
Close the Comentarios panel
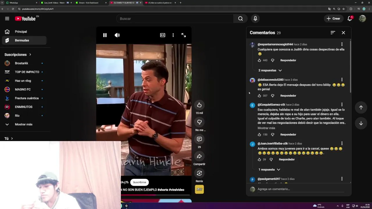coord(343,33)
